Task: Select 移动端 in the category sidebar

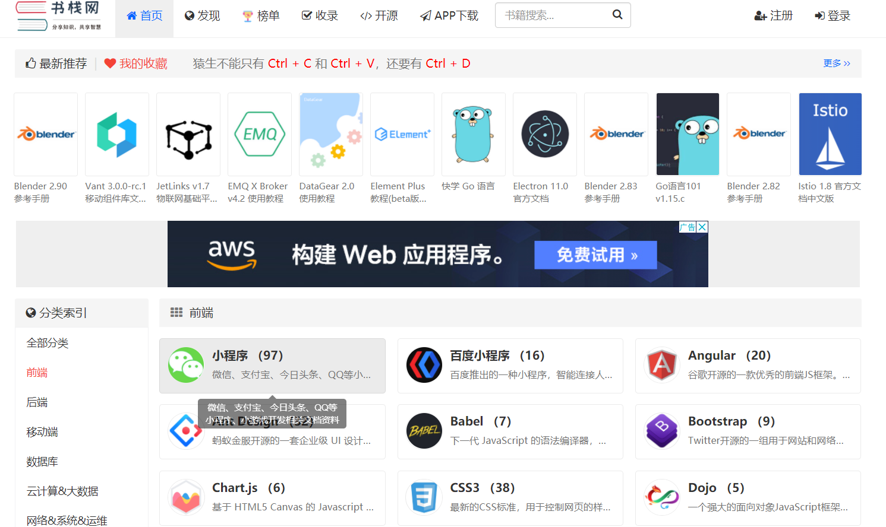Action: point(42,432)
